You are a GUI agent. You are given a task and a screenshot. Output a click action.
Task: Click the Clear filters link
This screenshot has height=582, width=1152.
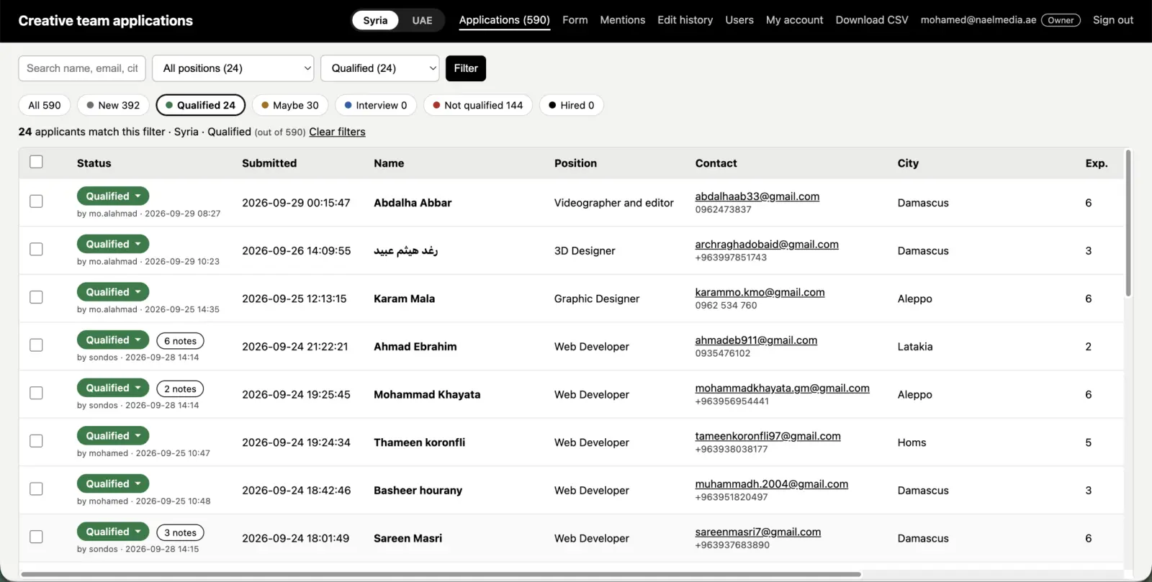[337, 132]
